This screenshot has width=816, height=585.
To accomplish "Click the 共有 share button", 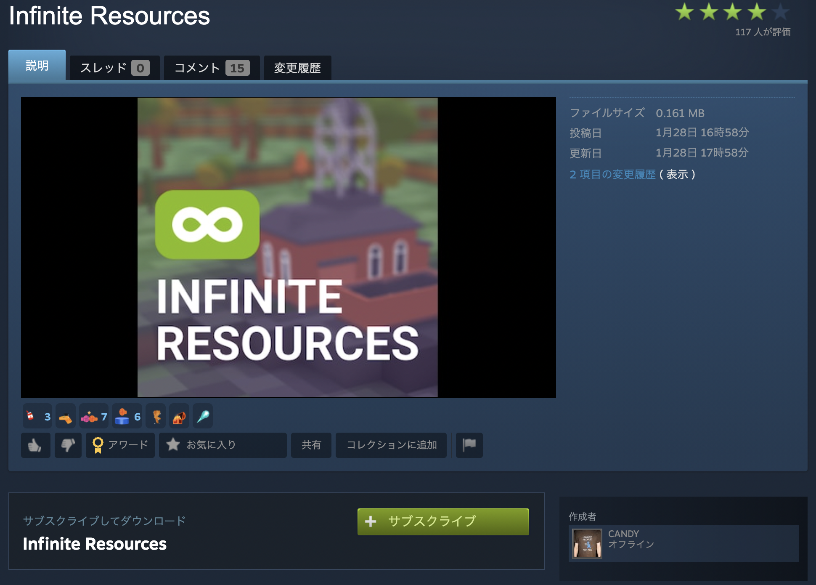I will point(311,445).
